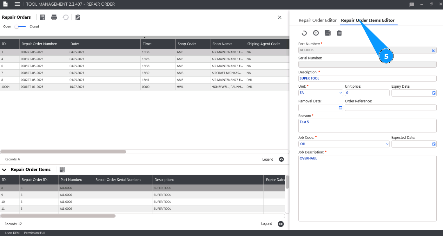This screenshot has height=236, width=443.
Task: Focus the Description field containing SUPER TOOL
Action: (367, 78)
